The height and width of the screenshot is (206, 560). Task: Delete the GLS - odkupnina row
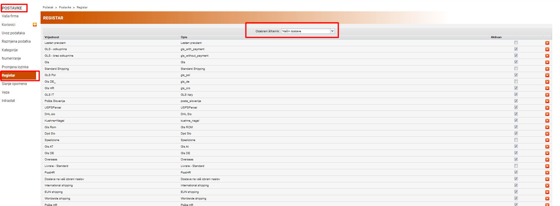547,49
